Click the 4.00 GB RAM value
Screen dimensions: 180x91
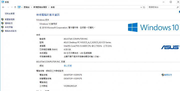[x=67, y=49]
